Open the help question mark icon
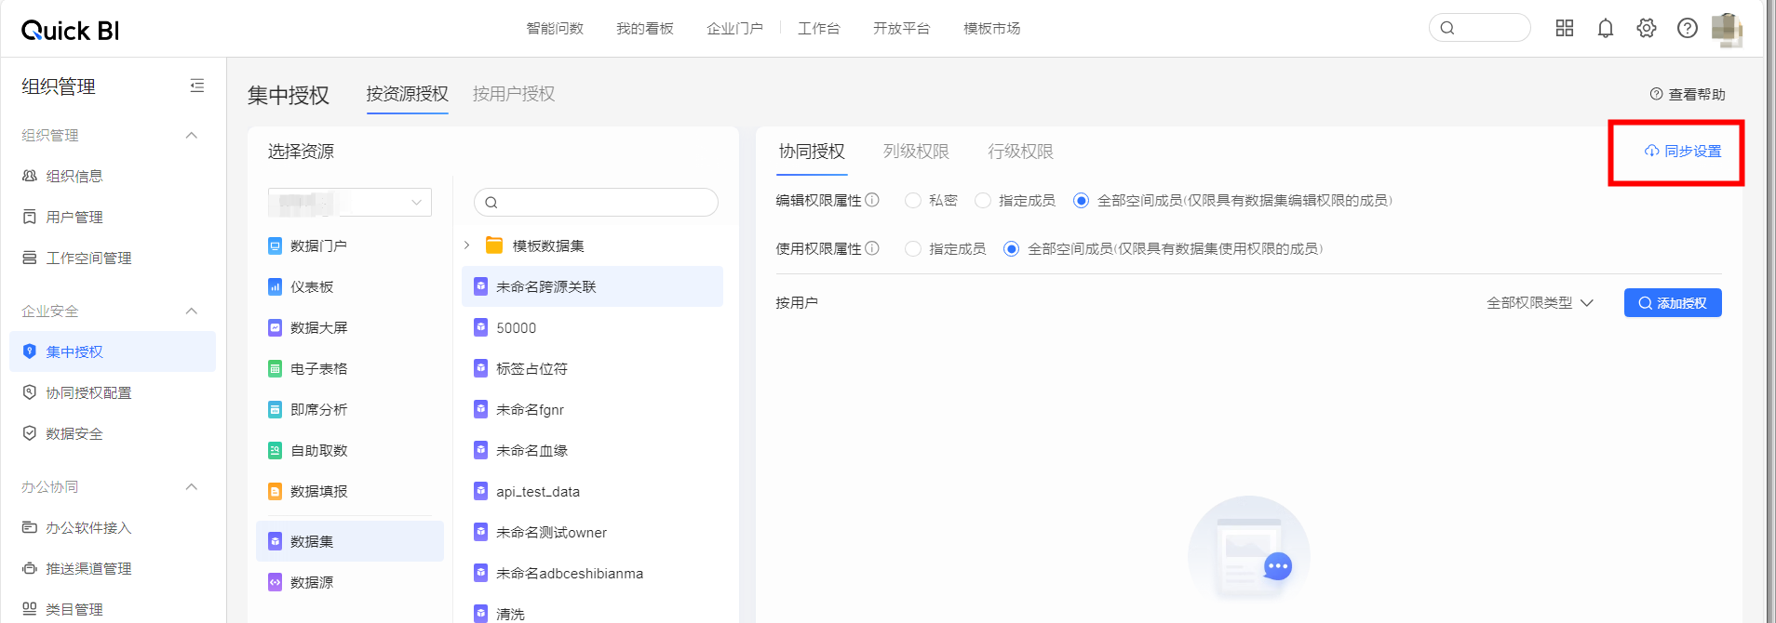The width and height of the screenshot is (1776, 623). click(1688, 29)
